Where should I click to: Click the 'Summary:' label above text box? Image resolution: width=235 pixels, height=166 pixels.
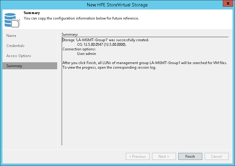[70, 34]
